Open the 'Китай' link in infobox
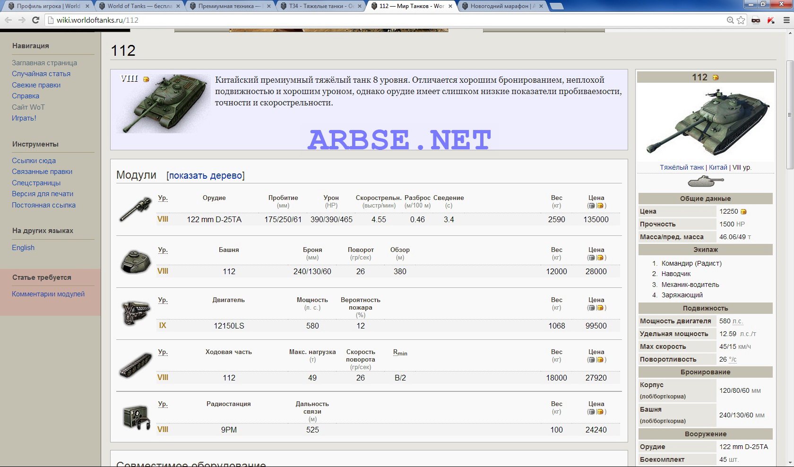Image resolution: width=794 pixels, height=467 pixels. click(718, 167)
